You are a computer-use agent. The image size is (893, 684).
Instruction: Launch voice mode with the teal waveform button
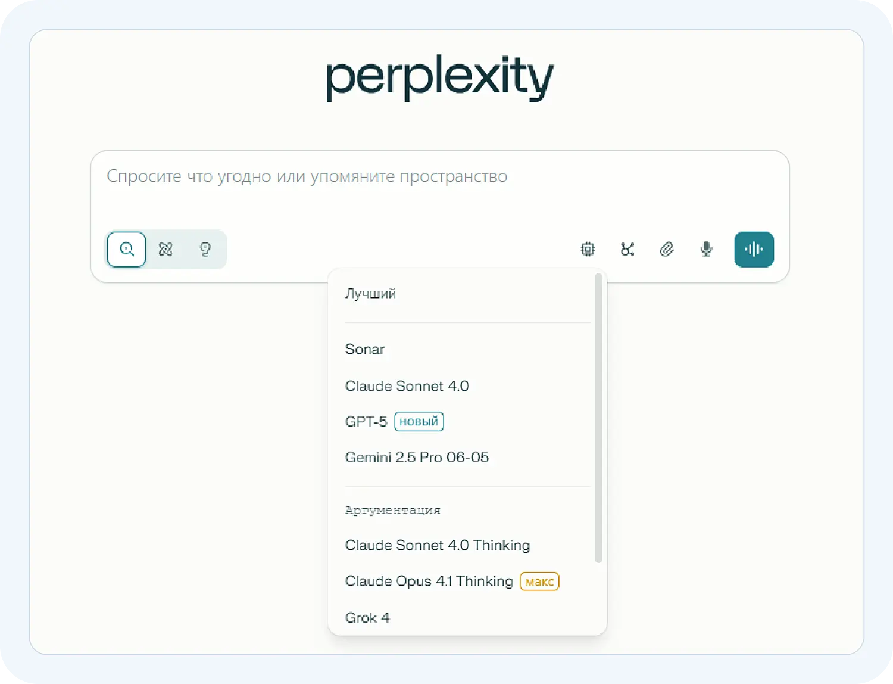[754, 249]
